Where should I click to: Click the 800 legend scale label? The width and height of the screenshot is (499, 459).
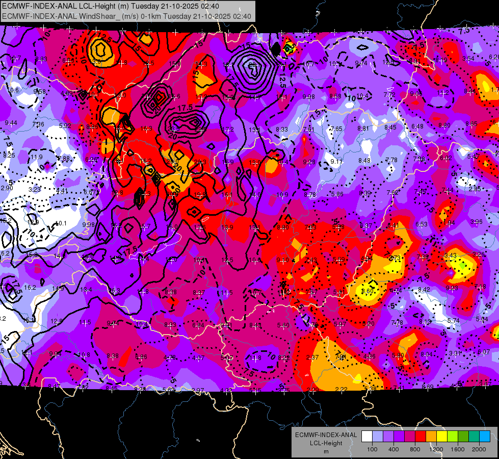click(415, 449)
